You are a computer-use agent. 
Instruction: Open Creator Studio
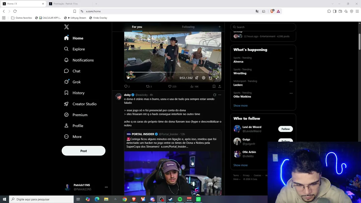(80, 104)
